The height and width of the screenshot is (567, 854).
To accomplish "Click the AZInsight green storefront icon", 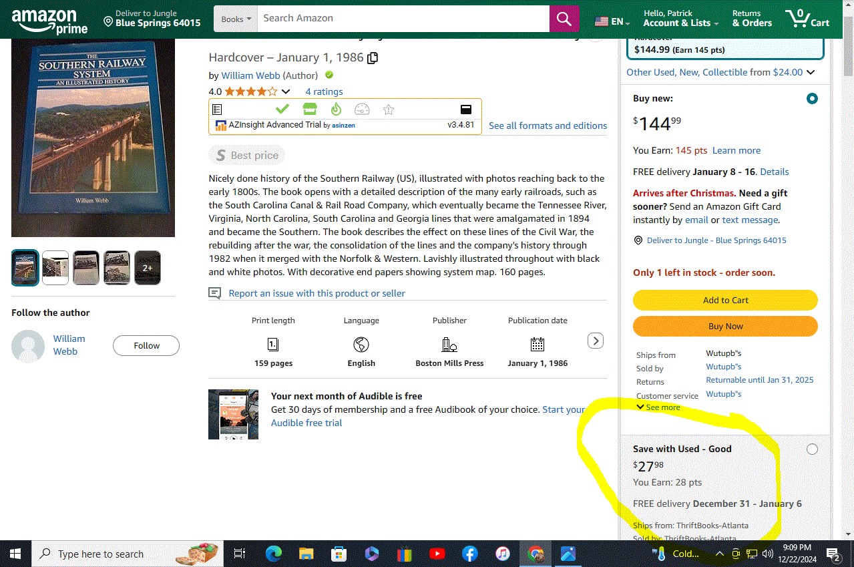I will click(309, 109).
